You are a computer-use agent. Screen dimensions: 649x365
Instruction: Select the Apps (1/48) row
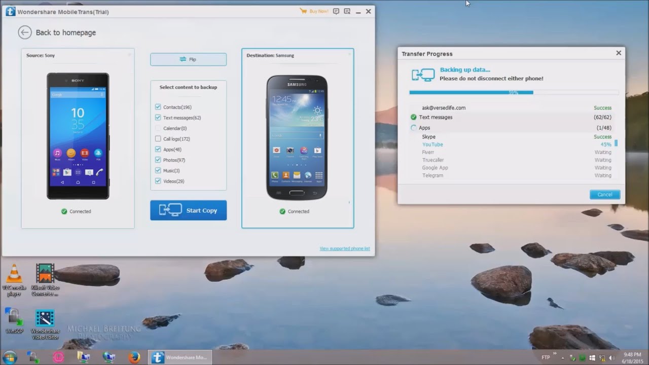pyautogui.click(x=512, y=128)
